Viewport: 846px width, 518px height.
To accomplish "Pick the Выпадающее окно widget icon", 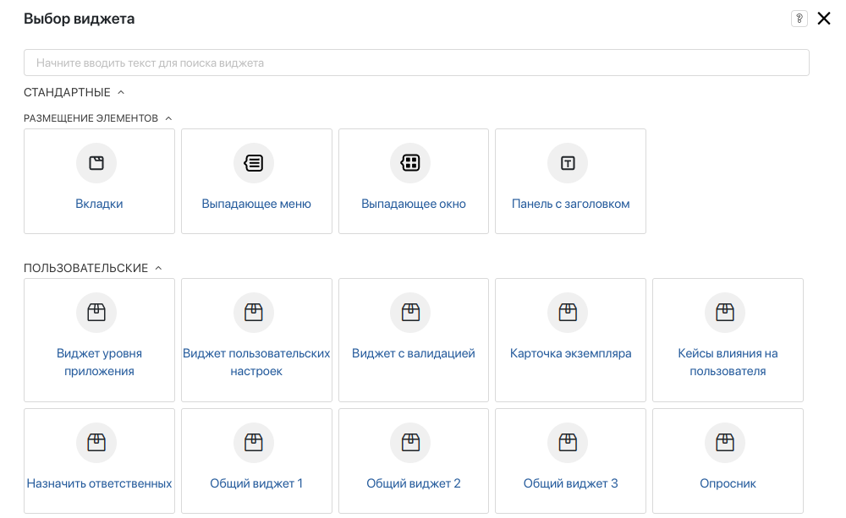I will [x=410, y=163].
